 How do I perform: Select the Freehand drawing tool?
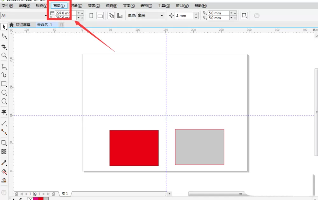point(4,66)
